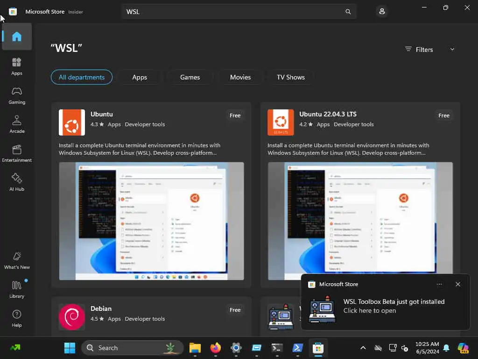Open the Terminal app from taskbar
478x359 pixels.
(277, 348)
